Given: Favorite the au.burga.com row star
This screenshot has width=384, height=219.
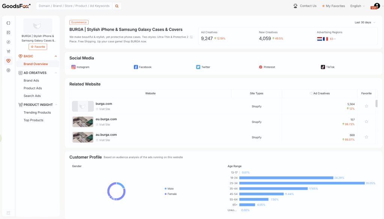Looking at the screenshot, I should point(366,137).
